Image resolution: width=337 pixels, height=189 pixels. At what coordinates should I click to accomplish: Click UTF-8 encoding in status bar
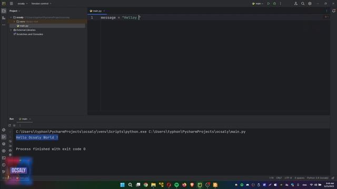tap(288, 178)
